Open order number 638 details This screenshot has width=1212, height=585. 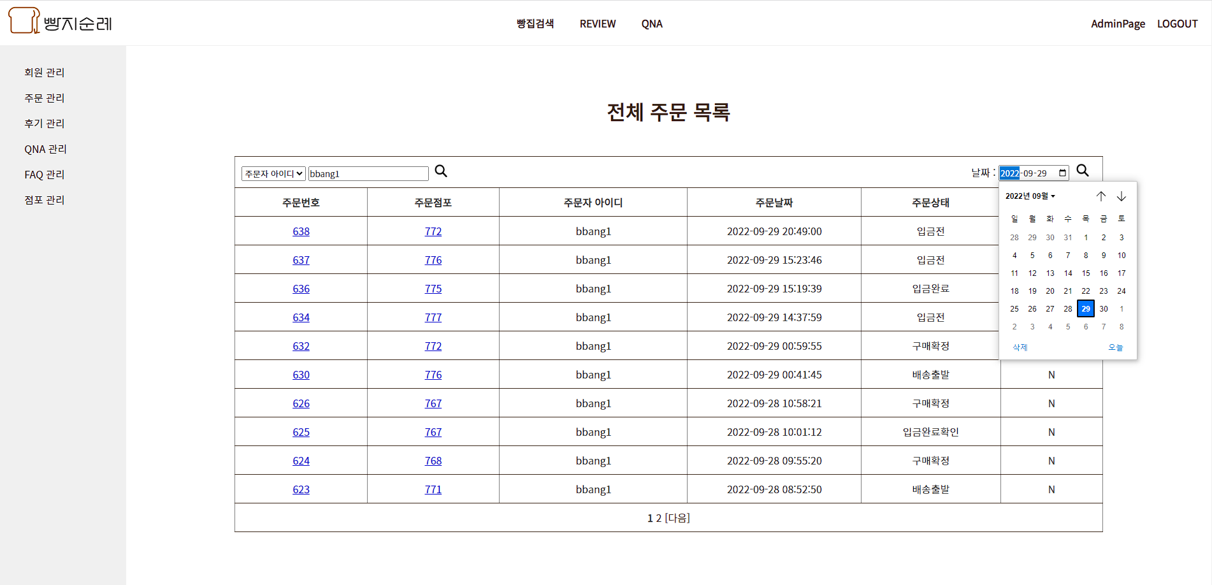[x=301, y=231]
